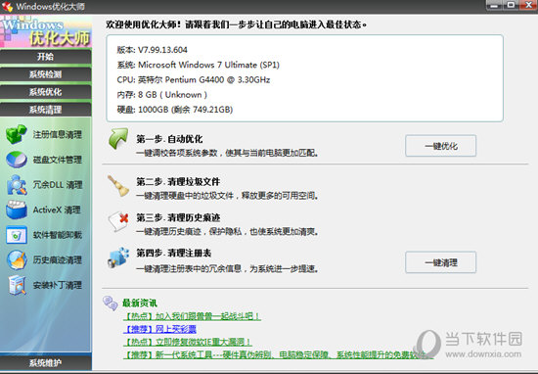Image resolution: width=538 pixels, height=374 pixels.
Task: Click the broom junk file icon
Action: click(x=118, y=186)
